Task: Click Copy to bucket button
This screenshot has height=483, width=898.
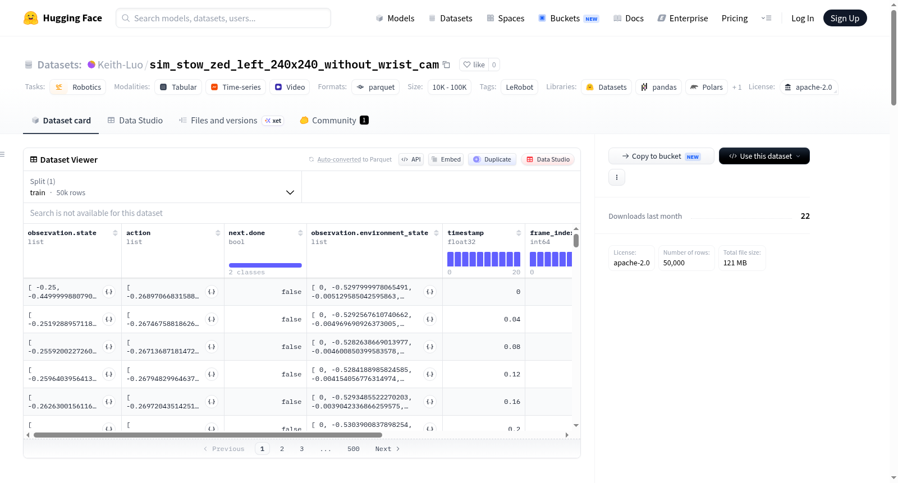Action: pyautogui.click(x=661, y=156)
